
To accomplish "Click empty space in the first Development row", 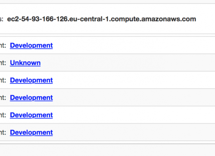I will click(134, 45).
